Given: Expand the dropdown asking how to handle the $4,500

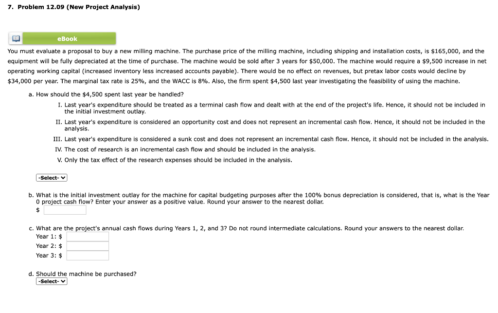Looking at the screenshot, I should (51, 177).
